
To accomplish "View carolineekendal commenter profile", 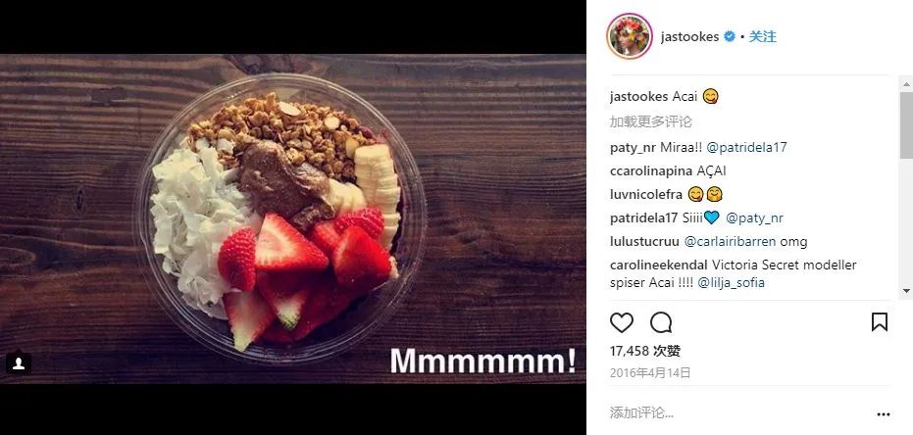I will [659, 266].
